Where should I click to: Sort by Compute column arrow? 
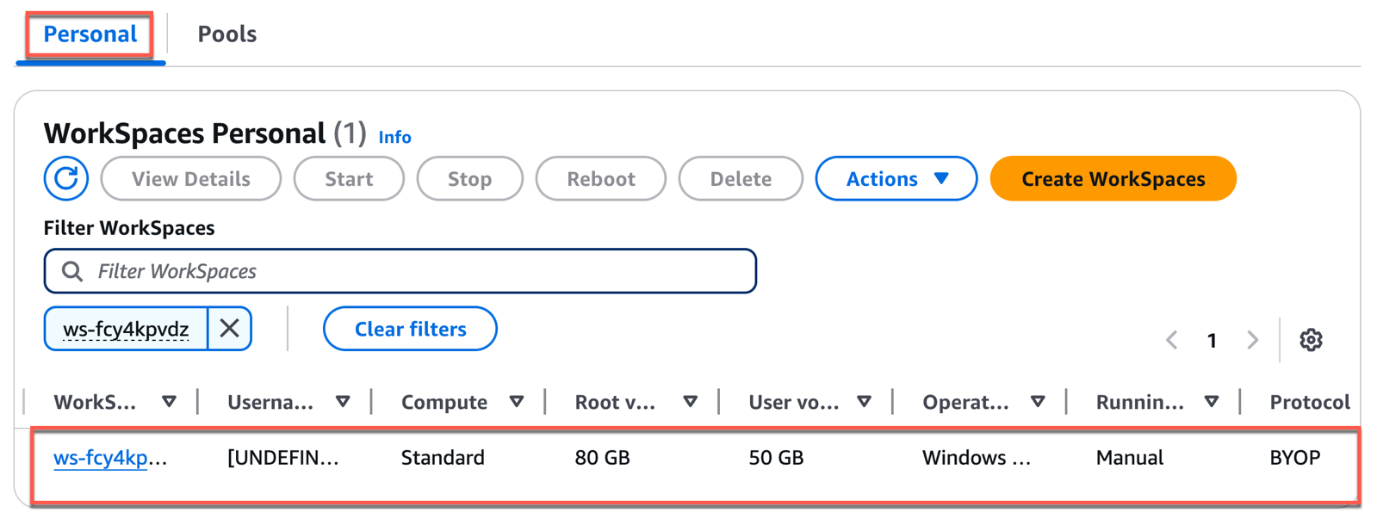pos(517,402)
